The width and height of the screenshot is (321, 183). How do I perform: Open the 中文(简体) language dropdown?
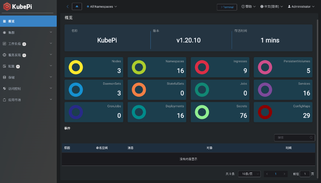(x=271, y=7)
